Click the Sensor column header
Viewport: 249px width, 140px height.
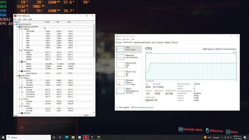pos(29,22)
